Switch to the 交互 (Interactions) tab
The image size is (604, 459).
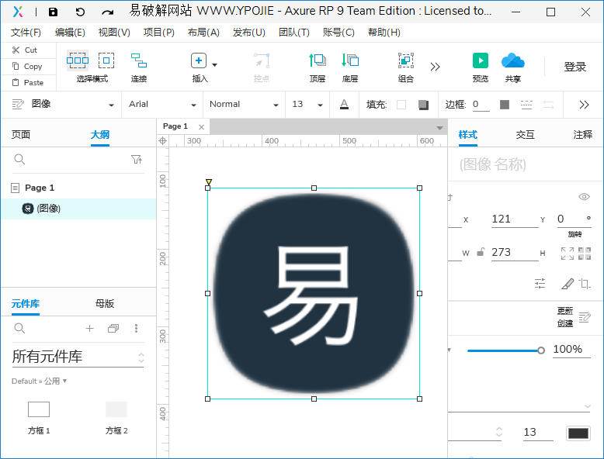coord(526,134)
